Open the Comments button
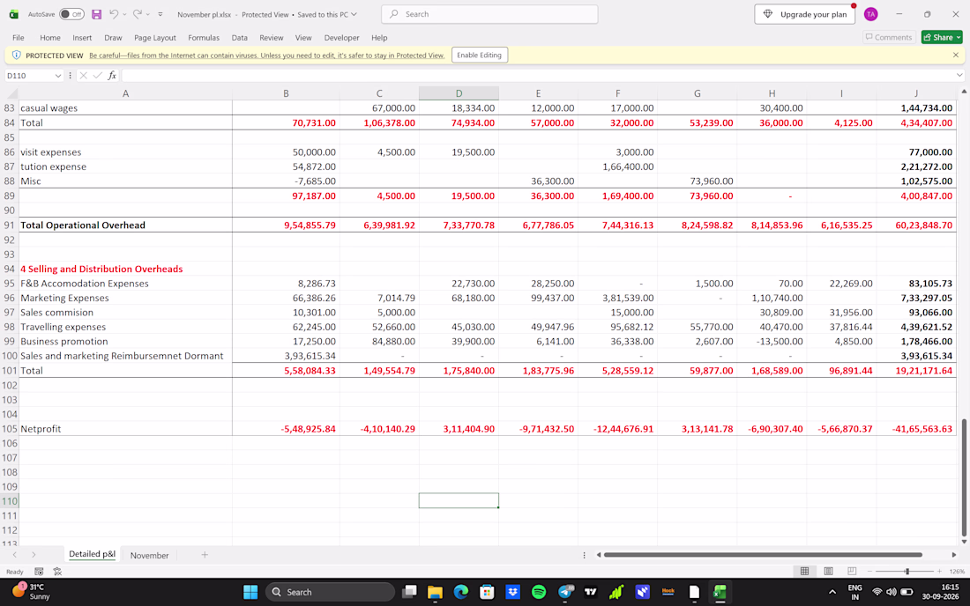 tap(889, 38)
